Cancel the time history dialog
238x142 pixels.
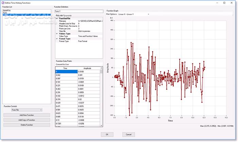pos(129,135)
